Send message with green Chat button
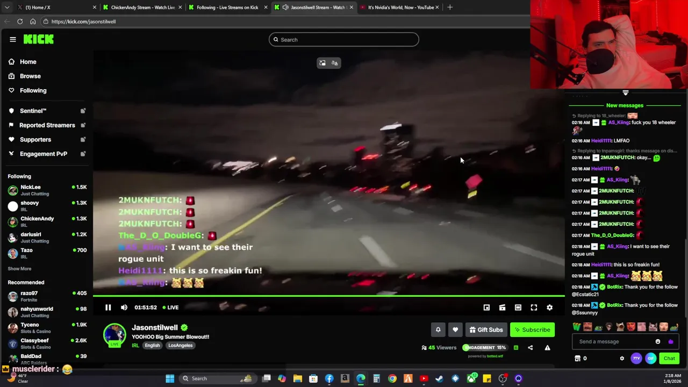This screenshot has height=387, width=688. (669, 359)
